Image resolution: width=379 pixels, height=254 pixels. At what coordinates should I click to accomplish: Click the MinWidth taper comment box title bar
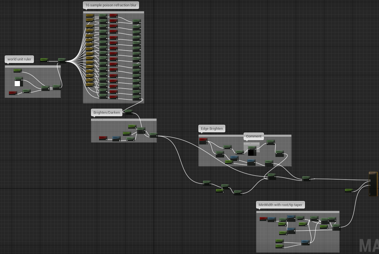[x=298, y=212]
